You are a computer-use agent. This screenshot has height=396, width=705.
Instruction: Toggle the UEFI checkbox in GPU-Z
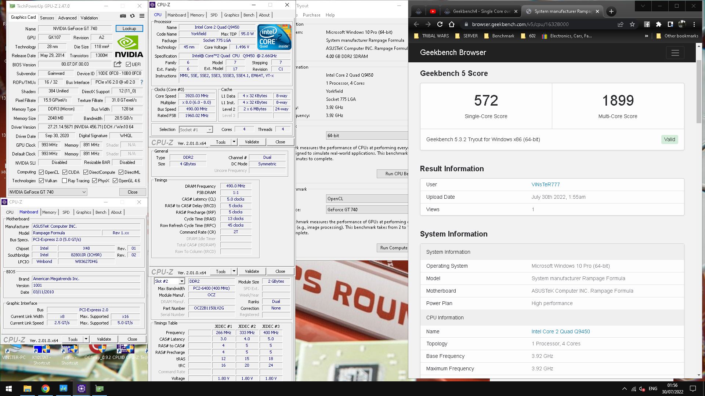[x=128, y=65]
